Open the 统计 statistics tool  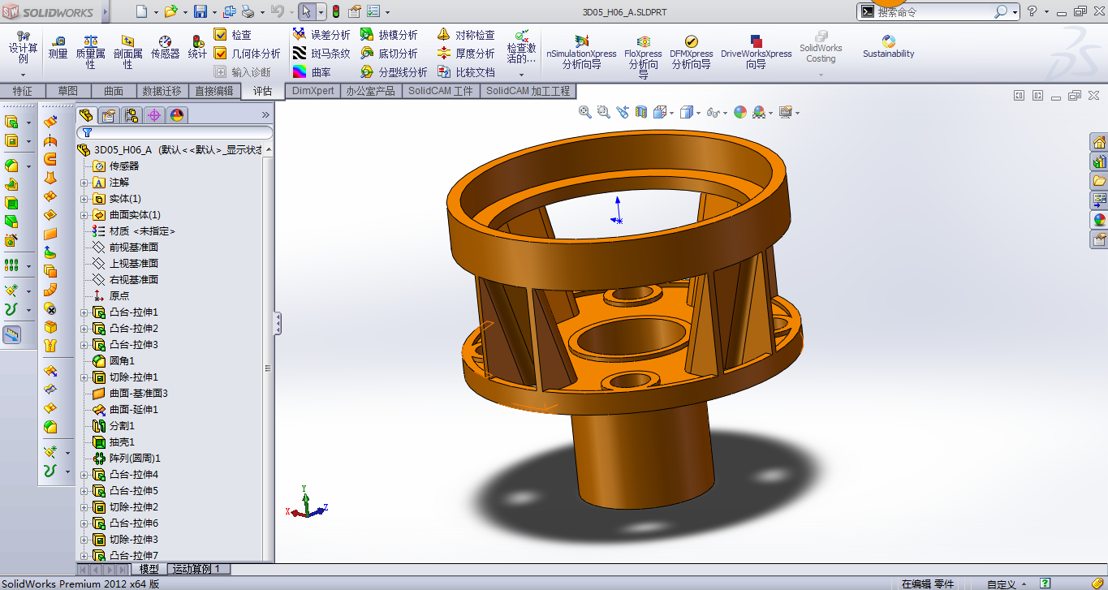coord(197,47)
